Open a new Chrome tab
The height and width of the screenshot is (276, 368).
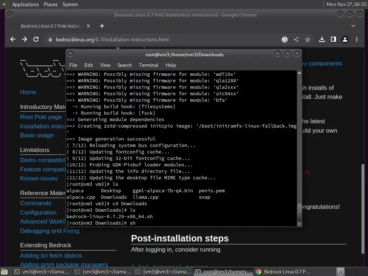click(102, 26)
